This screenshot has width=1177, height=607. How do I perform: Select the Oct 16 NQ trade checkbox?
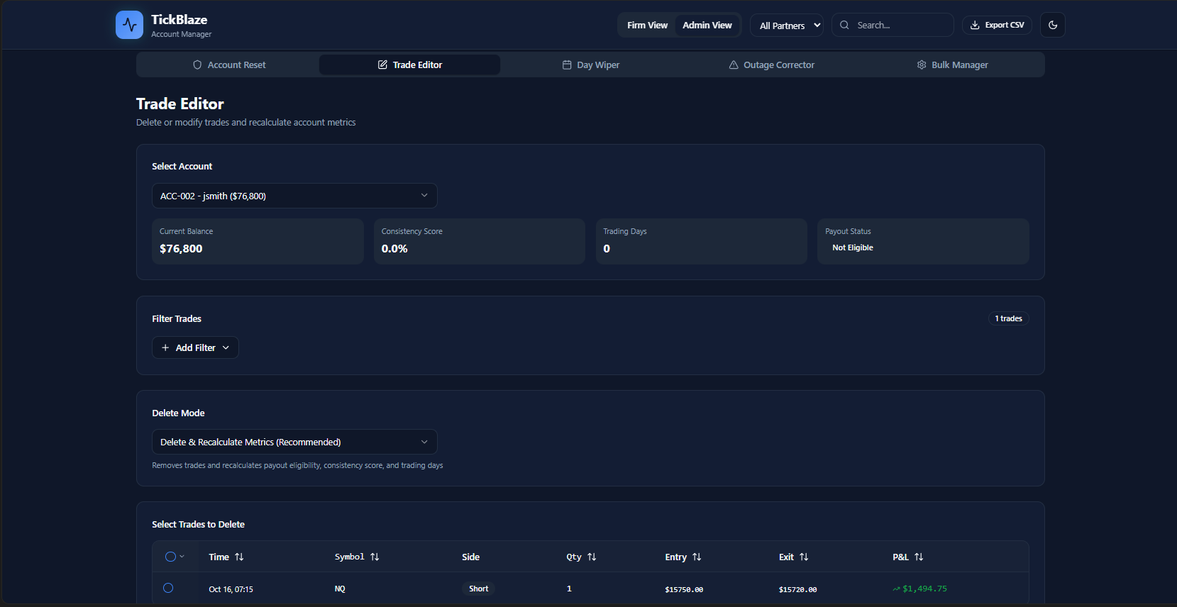tap(168, 588)
